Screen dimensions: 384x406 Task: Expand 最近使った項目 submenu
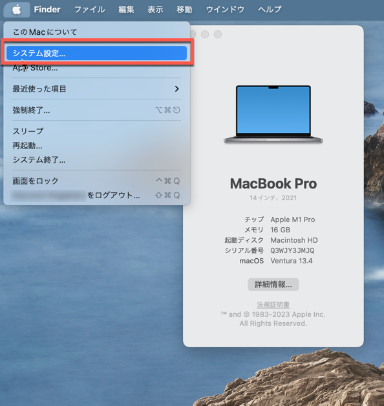tap(97, 89)
